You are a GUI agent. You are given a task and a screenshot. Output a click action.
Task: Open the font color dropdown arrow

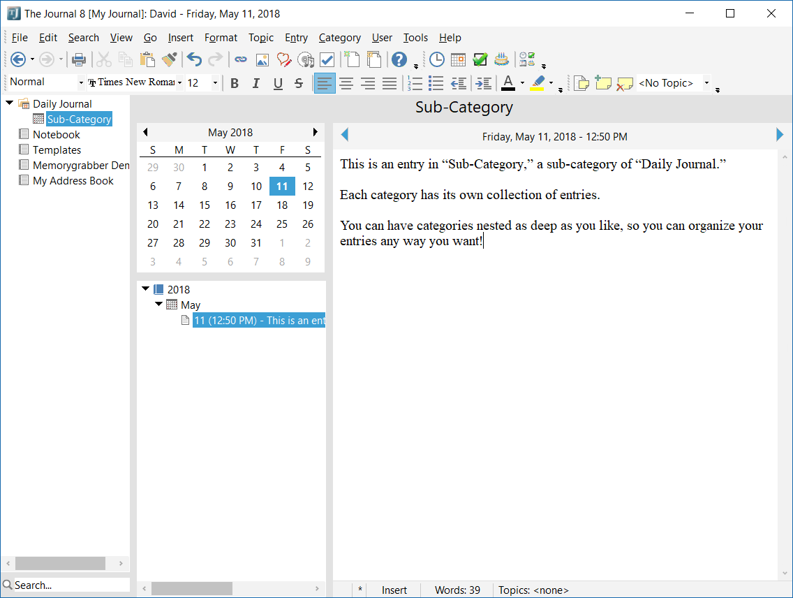pyautogui.click(x=522, y=83)
